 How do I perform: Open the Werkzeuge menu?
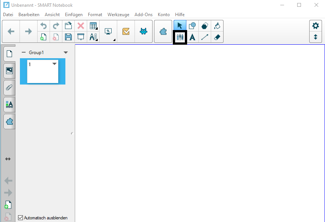point(118,15)
